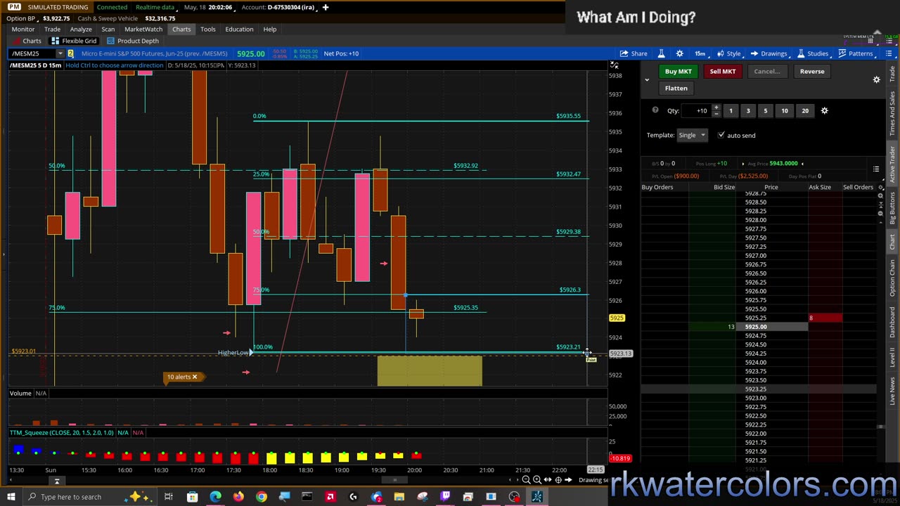
Task: Open price ladder column settings gear
Action: coord(880,188)
